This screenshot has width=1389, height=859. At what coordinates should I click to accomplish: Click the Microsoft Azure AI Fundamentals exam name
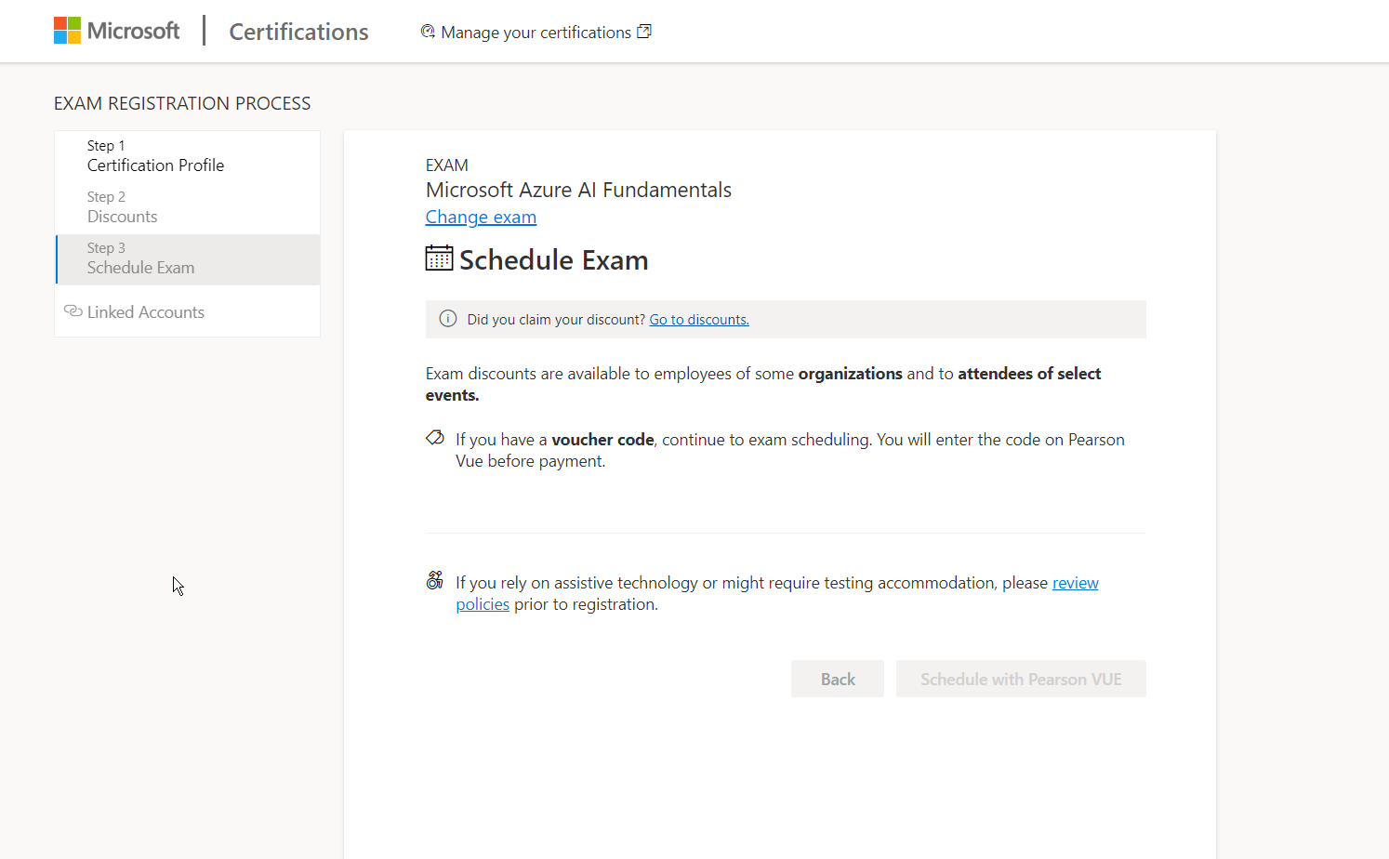[x=578, y=190]
